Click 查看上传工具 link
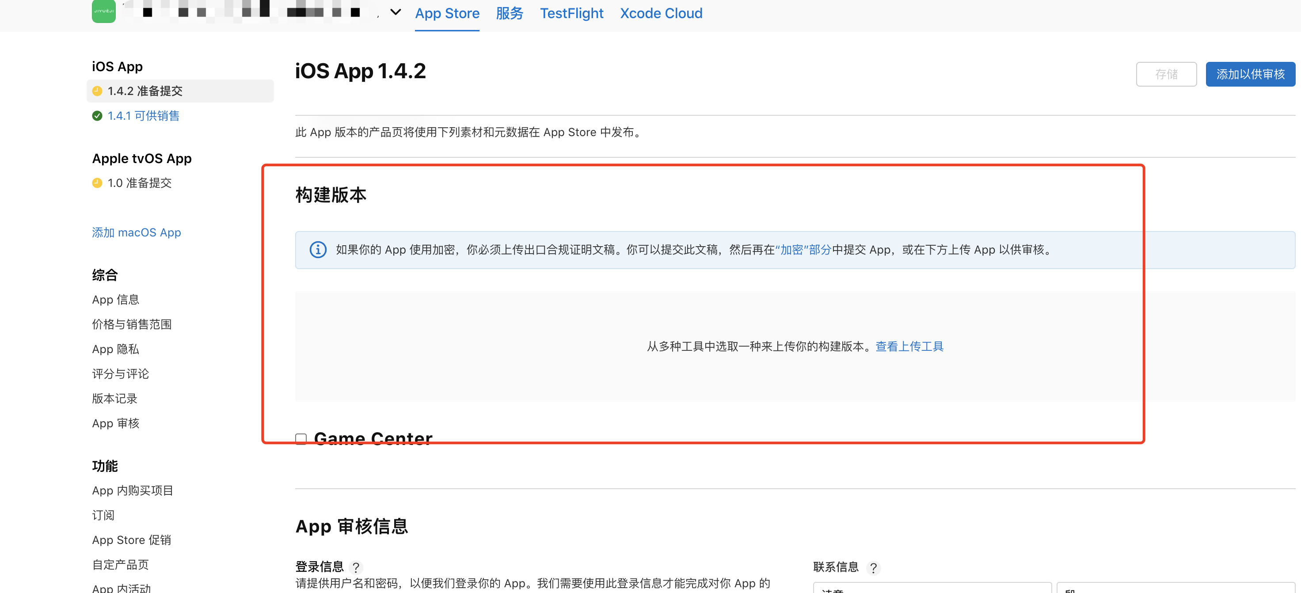 tap(909, 346)
